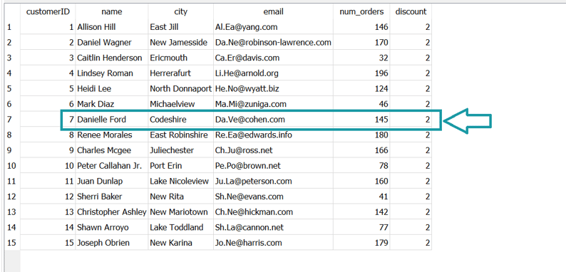Click the num_orders column header
The image size is (566, 272).
(x=361, y=11)
